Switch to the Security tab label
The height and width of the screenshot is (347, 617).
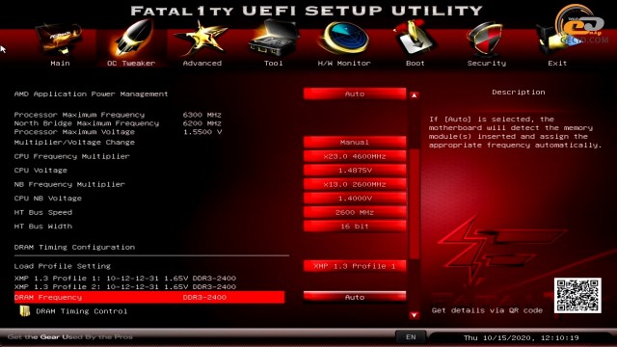pyautogui.click(x=486, y=63)
